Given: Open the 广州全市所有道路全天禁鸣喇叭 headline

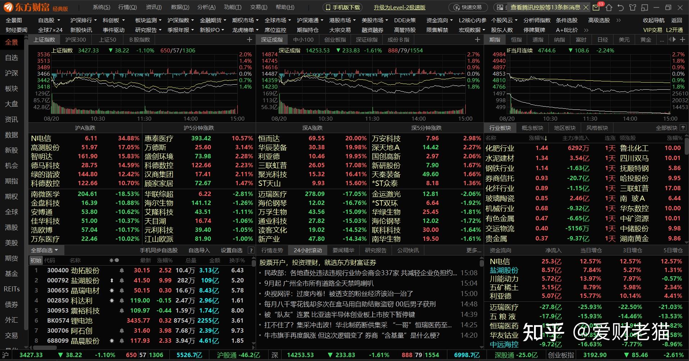Looking at the screenshot, I should click(319, 283).
